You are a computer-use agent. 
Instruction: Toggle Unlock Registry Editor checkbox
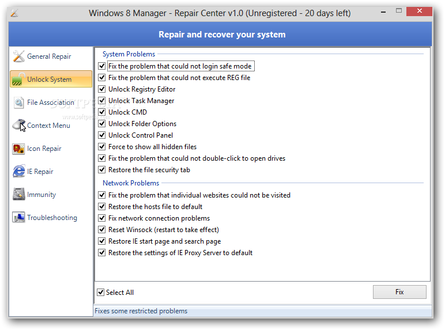click(101, 89)
